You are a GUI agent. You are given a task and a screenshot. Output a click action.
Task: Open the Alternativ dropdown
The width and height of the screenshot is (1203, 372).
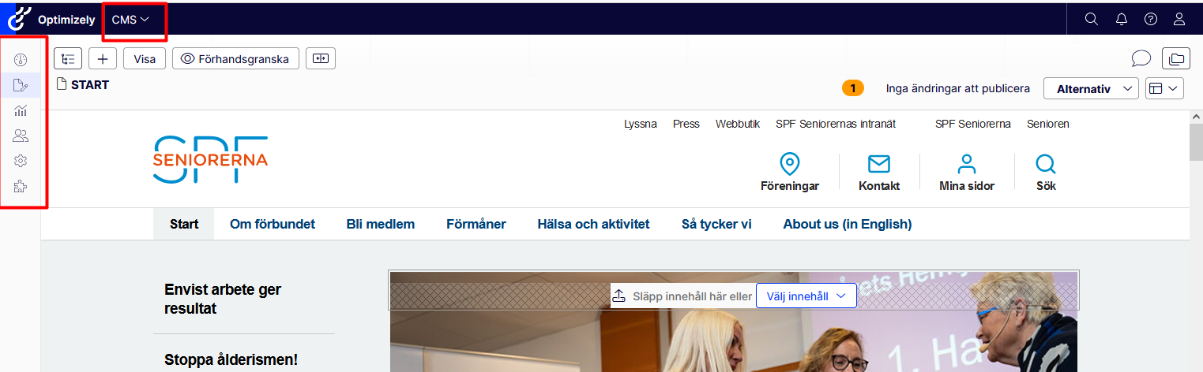(x=1090, y=89)
